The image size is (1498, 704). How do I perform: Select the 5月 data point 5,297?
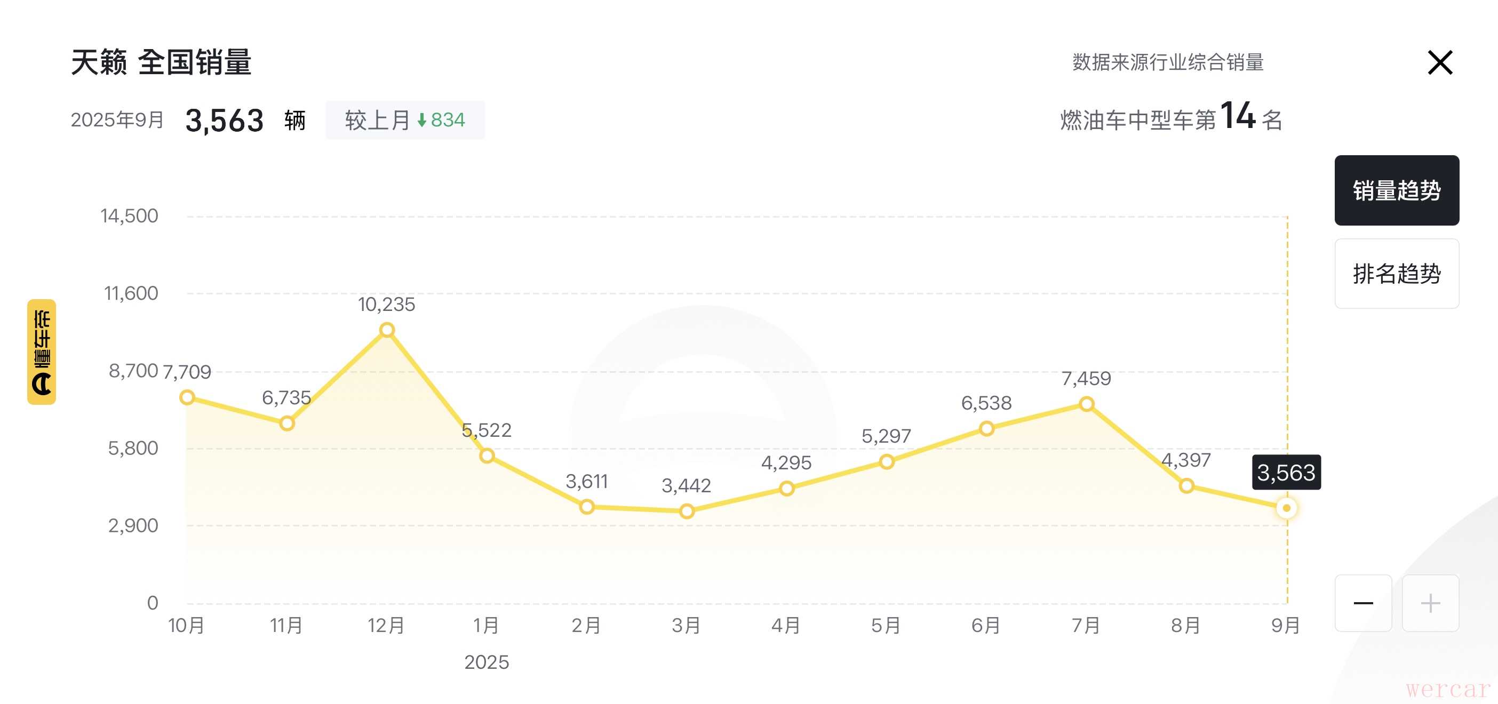[x=886, y=462]
